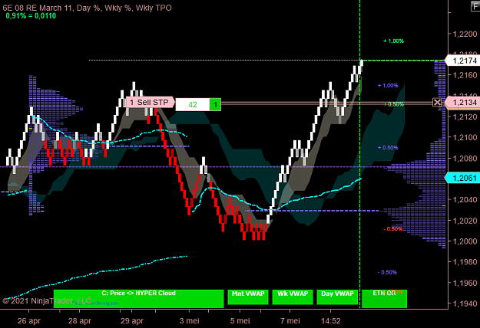The height and width of the screenshot is (328, 480).
Task: Click the Wk VWAP button
Action: point(293,297)
